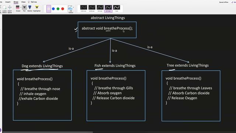Set pen thickness to 0.5 mm

100,8
